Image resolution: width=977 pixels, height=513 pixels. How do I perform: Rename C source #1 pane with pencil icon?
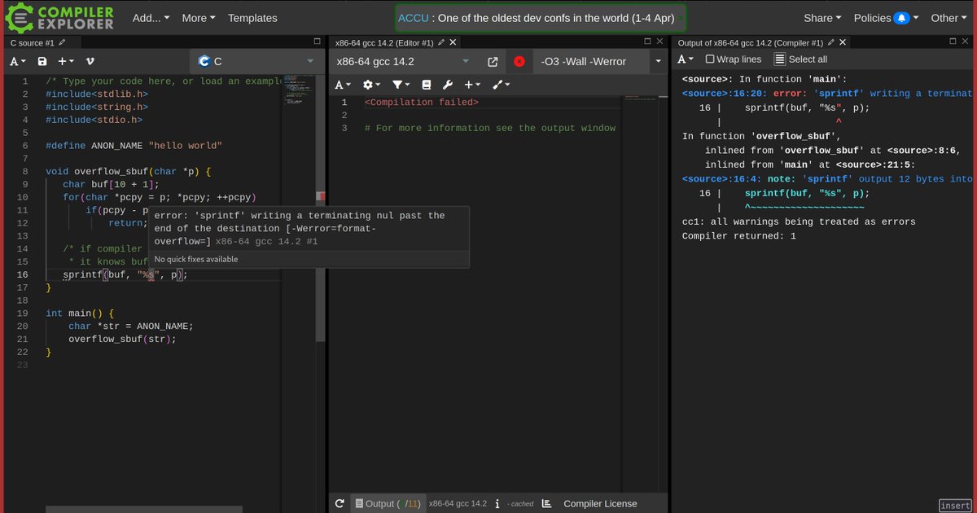click(63, 42)
